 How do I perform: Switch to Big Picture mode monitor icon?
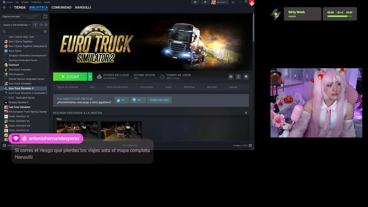(x=233, y=2)
